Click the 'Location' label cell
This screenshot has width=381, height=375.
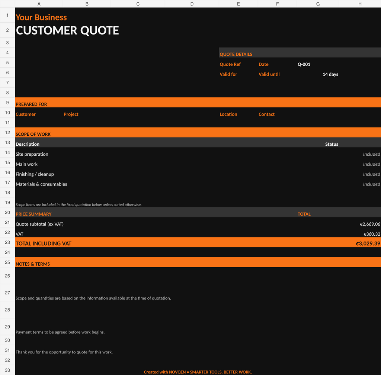(228, 114)
